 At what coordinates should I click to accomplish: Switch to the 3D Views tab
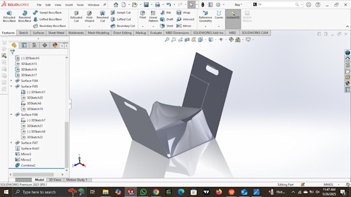click(55, 180)
